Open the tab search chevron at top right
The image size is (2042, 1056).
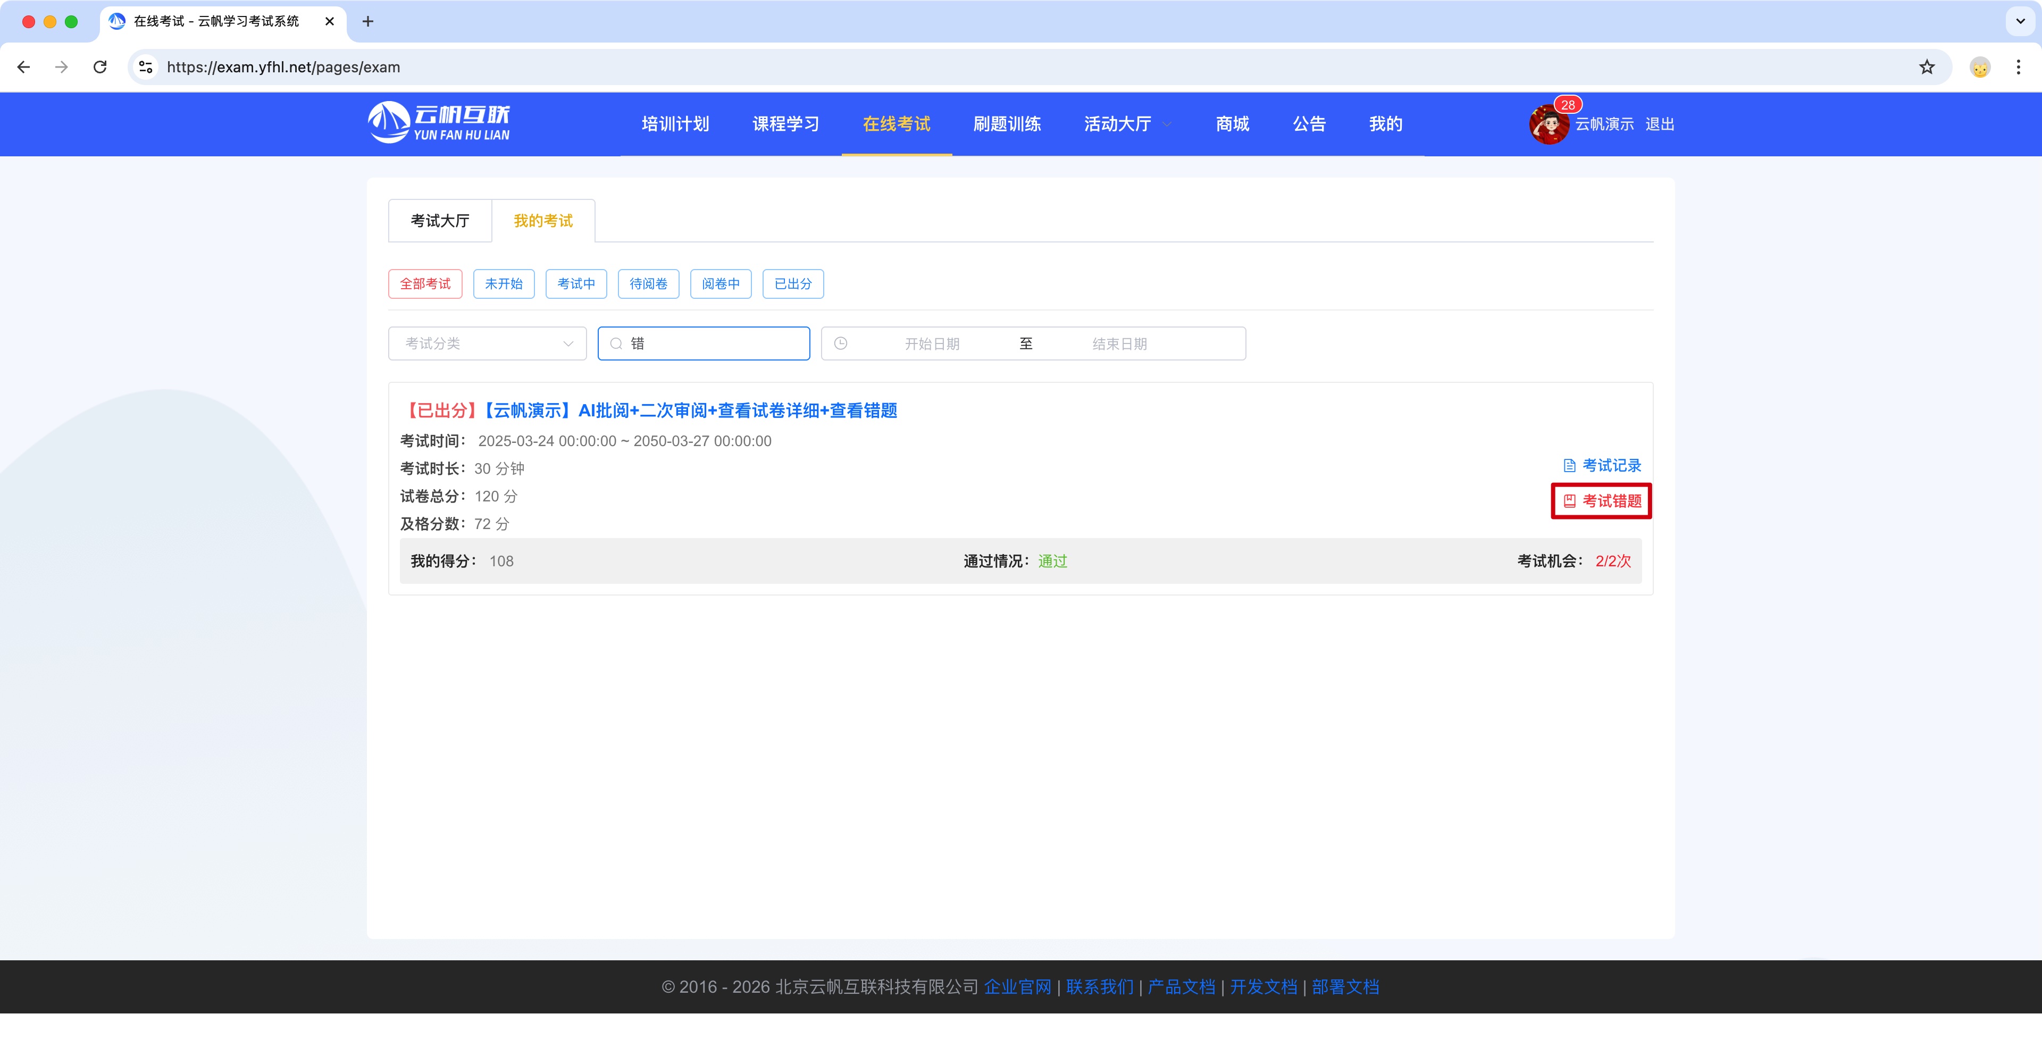pos(2020,21)
